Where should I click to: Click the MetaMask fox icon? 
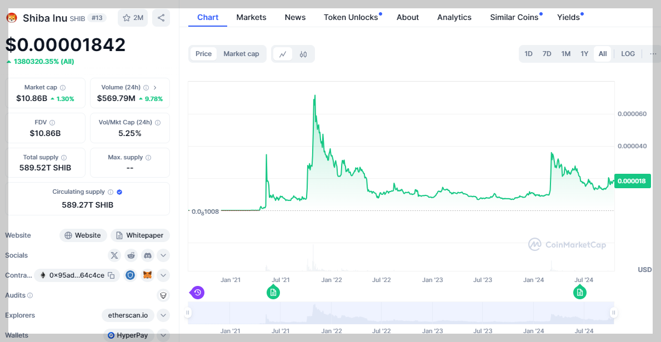(148, 275)
